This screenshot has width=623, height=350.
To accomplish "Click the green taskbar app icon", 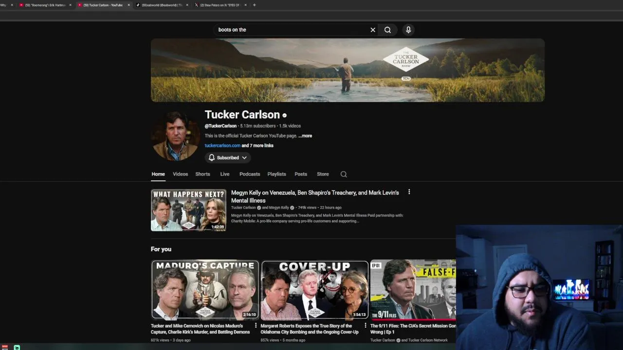I will tap(17, 348).
